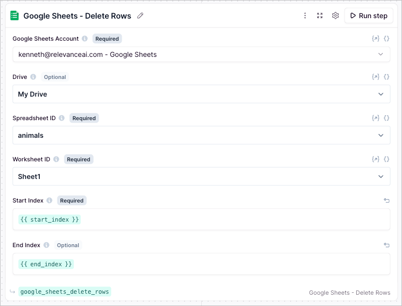Open the step settings gear

pyautogui.click(x=335, y=15)
